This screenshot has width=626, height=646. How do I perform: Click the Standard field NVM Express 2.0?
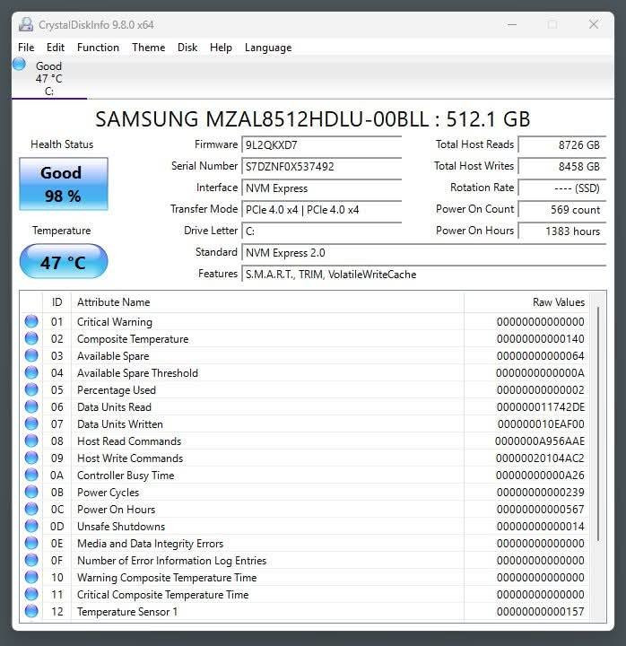click(x=424, y=252)
